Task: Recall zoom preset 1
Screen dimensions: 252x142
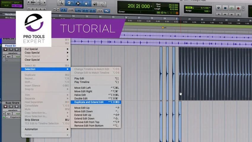Action: click(x=29, y=9)
